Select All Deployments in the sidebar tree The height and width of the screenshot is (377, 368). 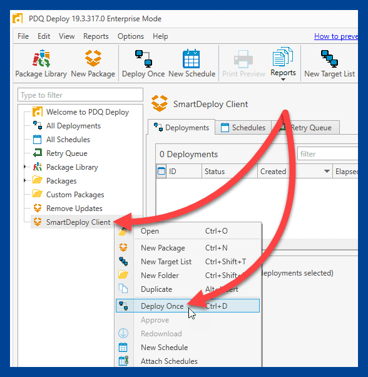73,126
